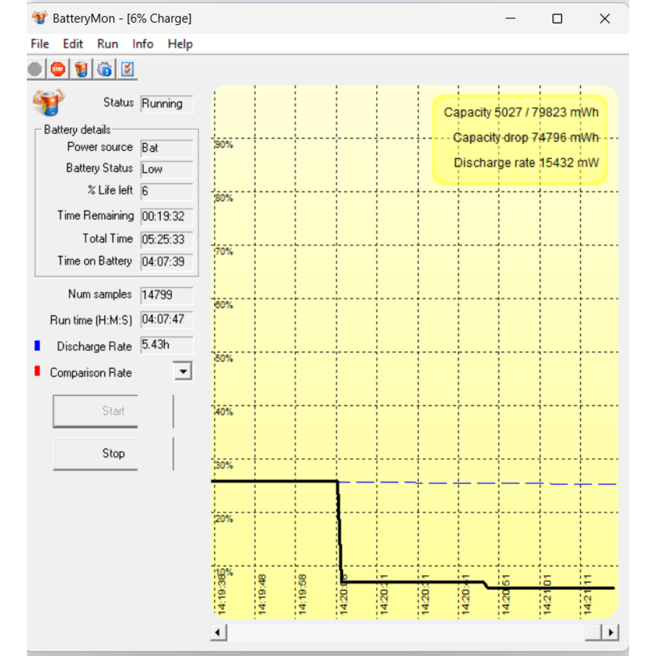
Task: Click the graph scrollbar left arrow
Action: tap(219, 633)
